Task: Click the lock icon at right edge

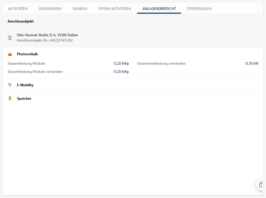Action: tap(261, 185)
